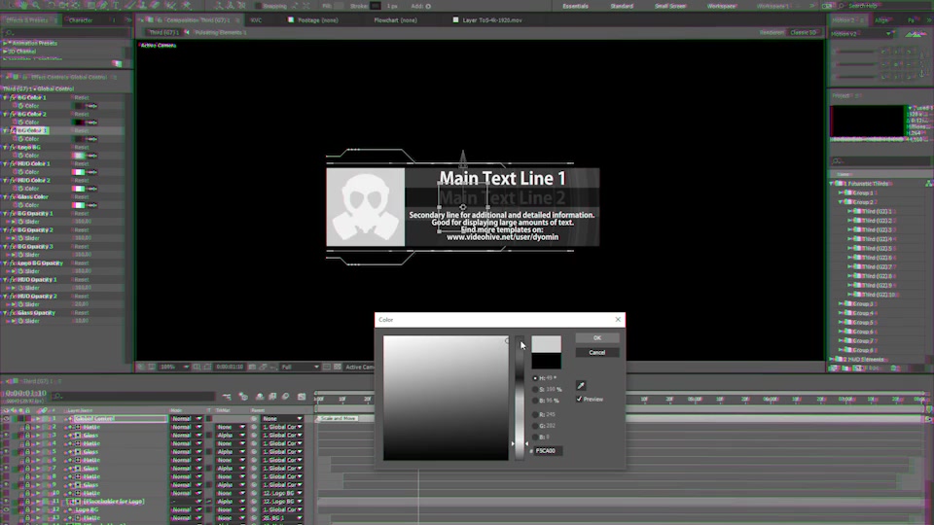The height and width of the screenshot is (525, 934).
Task: Toggle the Preview checkbox in the Color dialog
Action: [x=579, y=399]
